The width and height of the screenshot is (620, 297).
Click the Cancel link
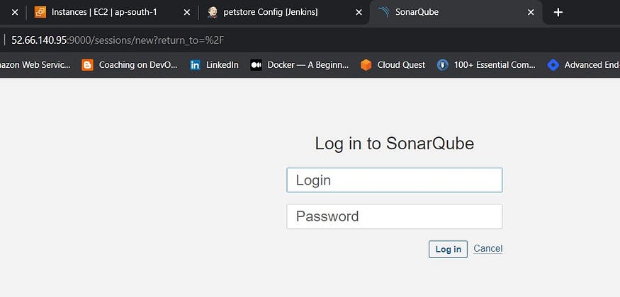point(488,248)
